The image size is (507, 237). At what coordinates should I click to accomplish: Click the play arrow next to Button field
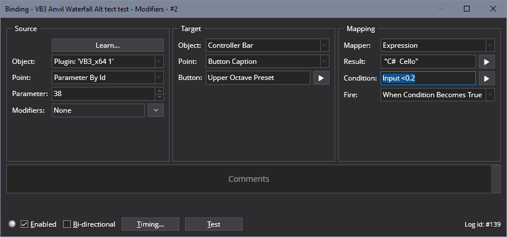(x=321, y=78)
